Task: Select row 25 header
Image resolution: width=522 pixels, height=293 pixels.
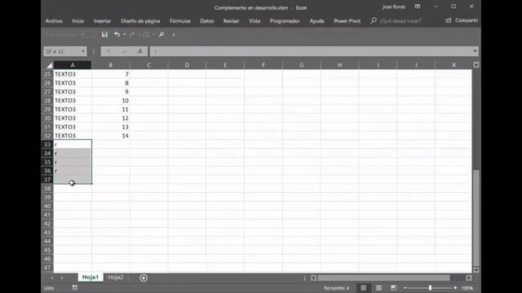Action: tap(47, 74)
